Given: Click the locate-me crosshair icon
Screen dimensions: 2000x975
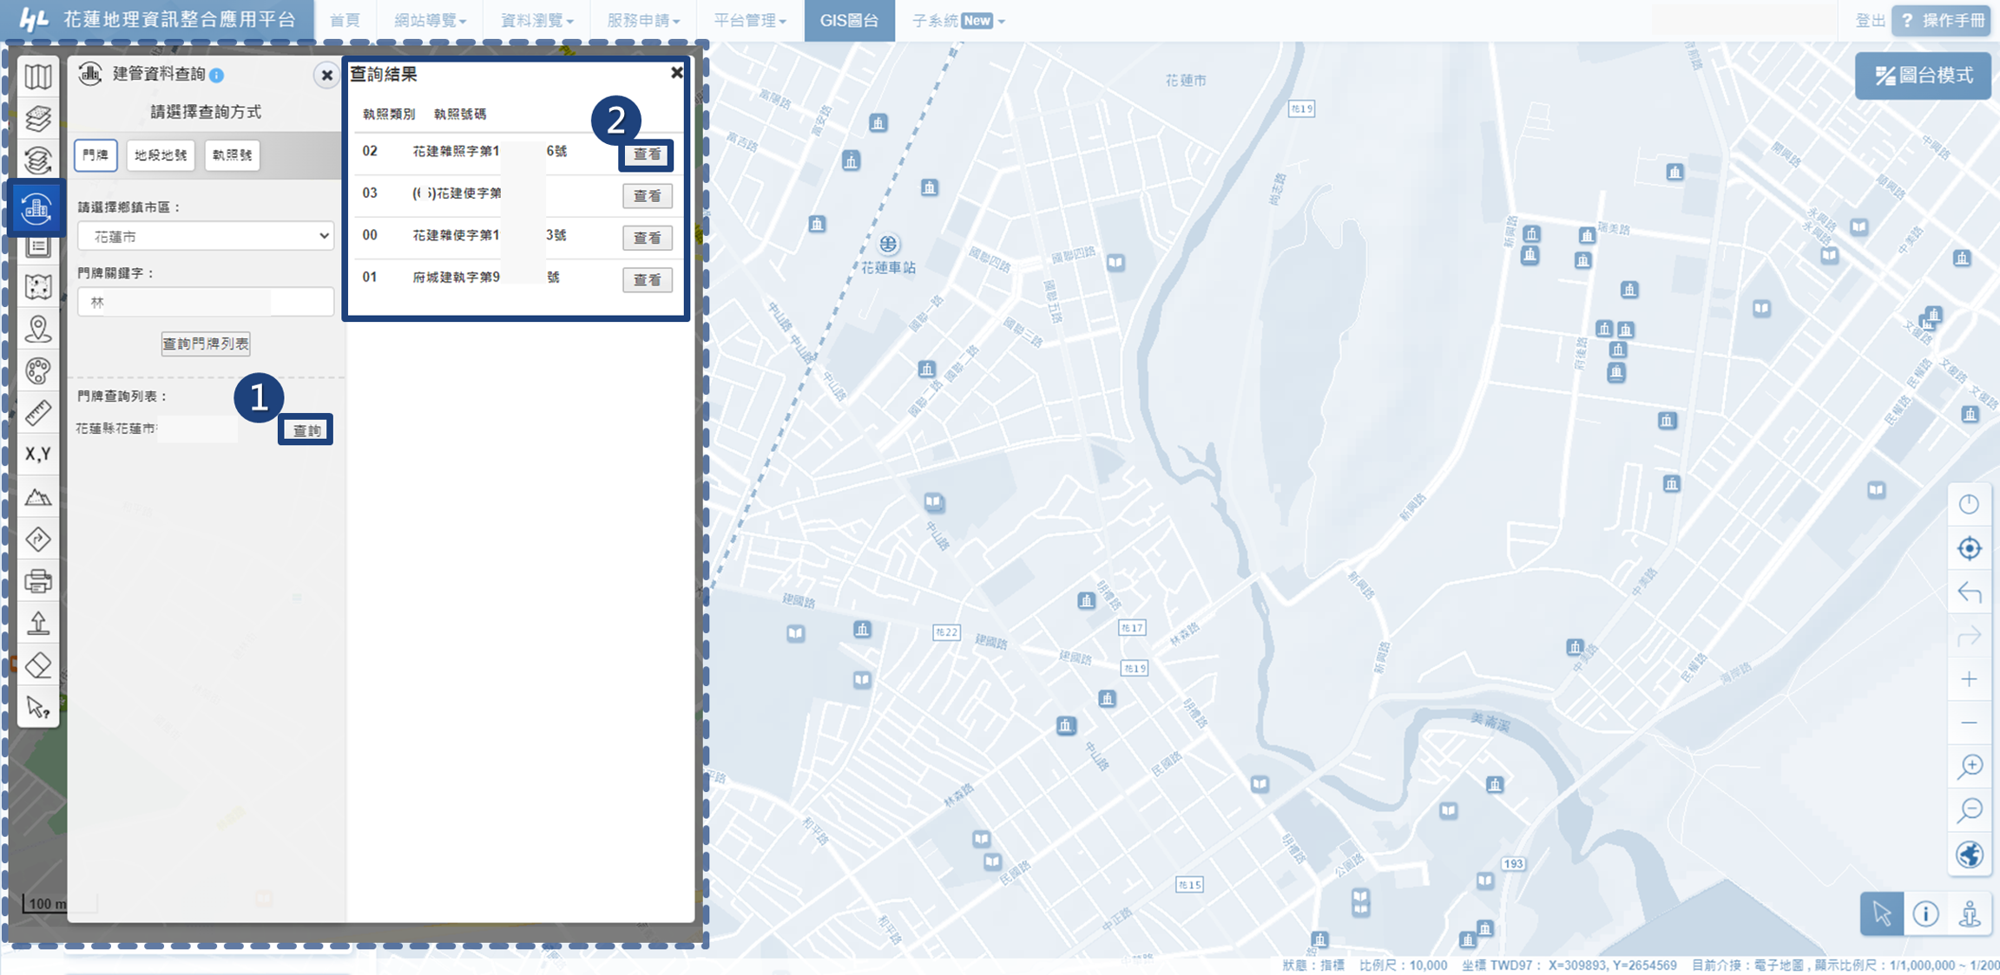Looking at the screenshot, I should tap(1969, 548).
